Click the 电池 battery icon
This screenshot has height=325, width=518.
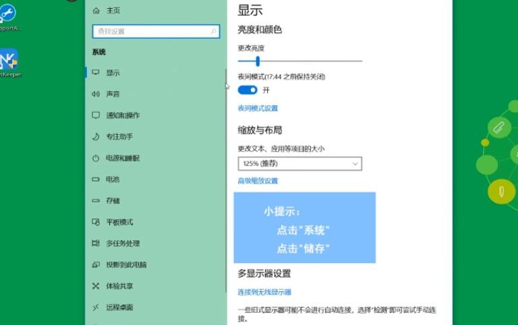(x=96, y=179)
